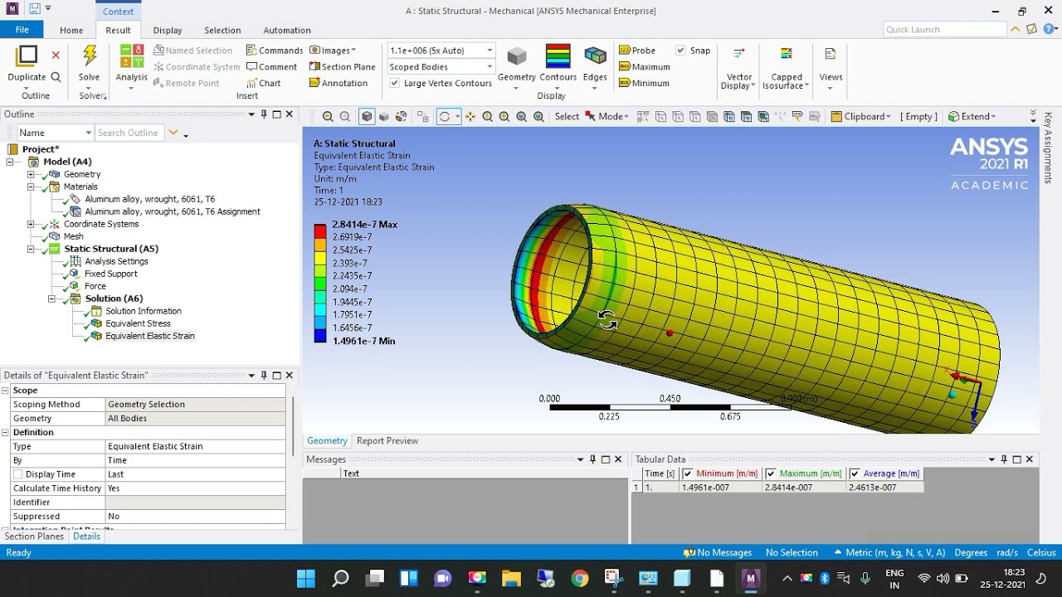
Task: Open the result scale factor dropdown
Action: point(490,51)
